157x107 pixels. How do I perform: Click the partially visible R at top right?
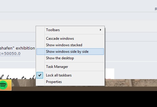[x=156, y=9]
